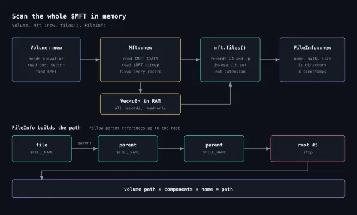This screenshot has width=357, height=215.
Task: Click the 'file' box heading
Action: coord(42,145)
